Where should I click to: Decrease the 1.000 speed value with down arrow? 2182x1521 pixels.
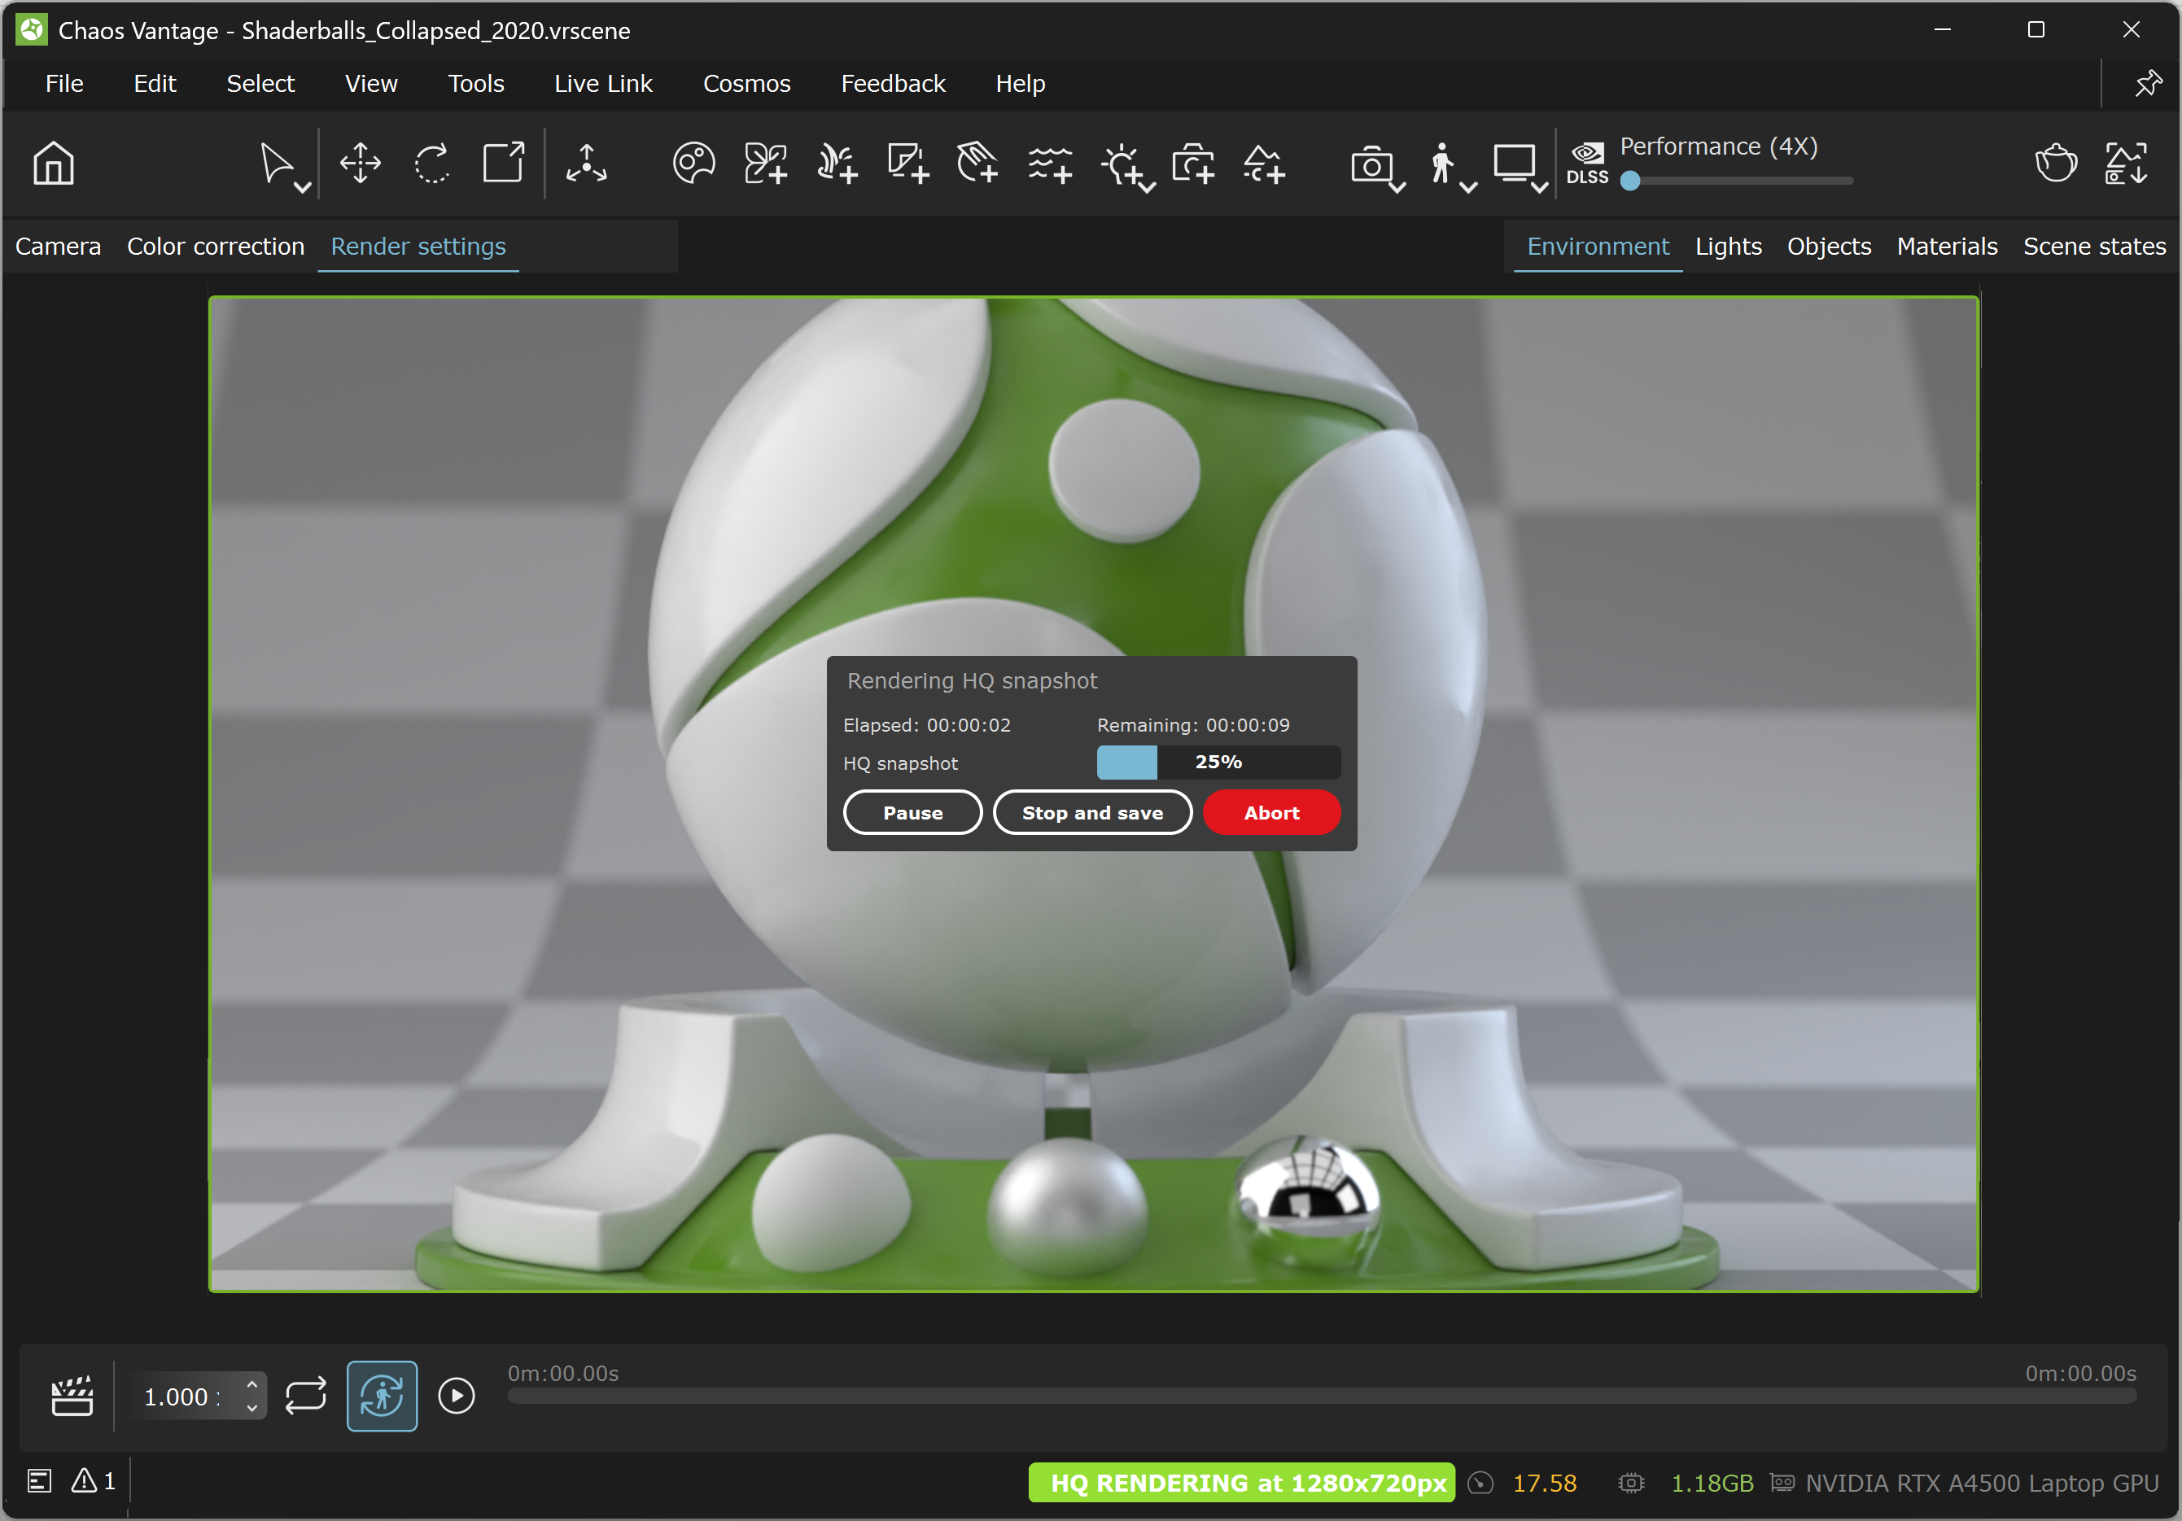point(251,1408)
